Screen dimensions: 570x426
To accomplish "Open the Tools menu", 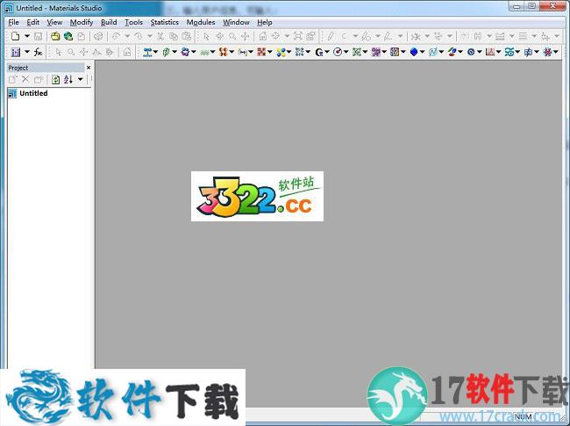I will pos(133,22).
